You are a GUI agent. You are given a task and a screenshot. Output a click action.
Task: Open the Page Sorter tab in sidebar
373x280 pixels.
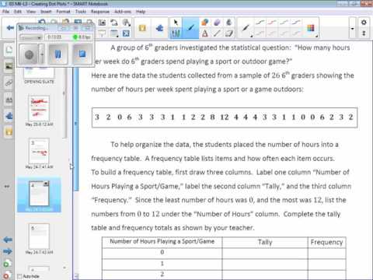(9, 50)
